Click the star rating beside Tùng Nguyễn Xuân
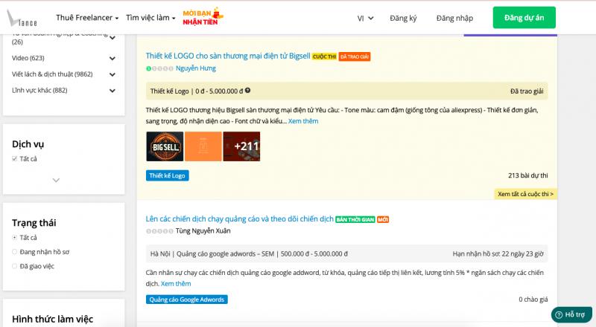Screen dimensions: 596x327 [x=159, y=231]
